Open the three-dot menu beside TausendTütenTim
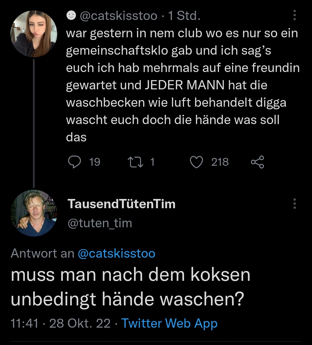Viewport: 312px width, 345px height. (294, 204)
